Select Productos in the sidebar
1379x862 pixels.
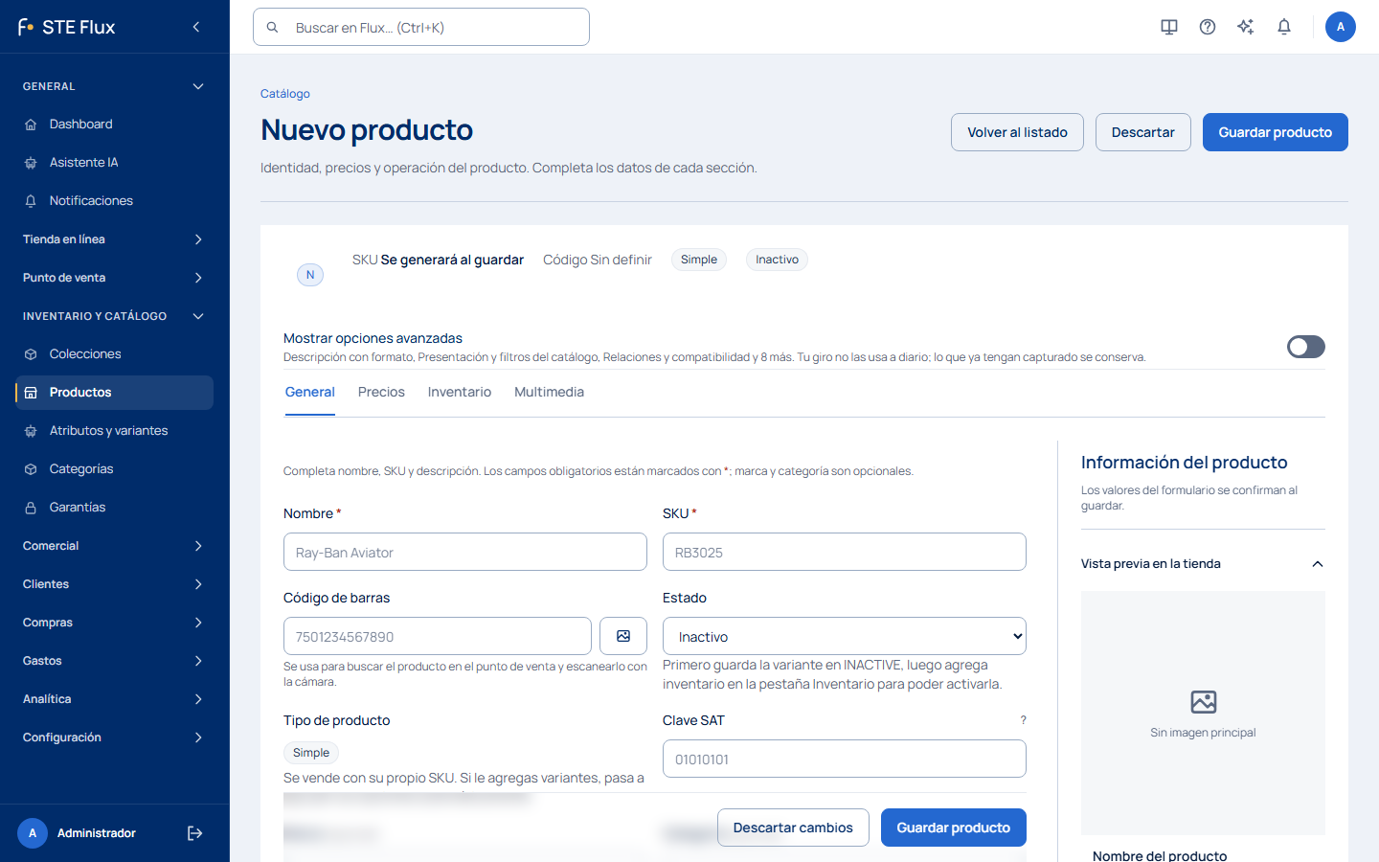(x=115, y=393)
